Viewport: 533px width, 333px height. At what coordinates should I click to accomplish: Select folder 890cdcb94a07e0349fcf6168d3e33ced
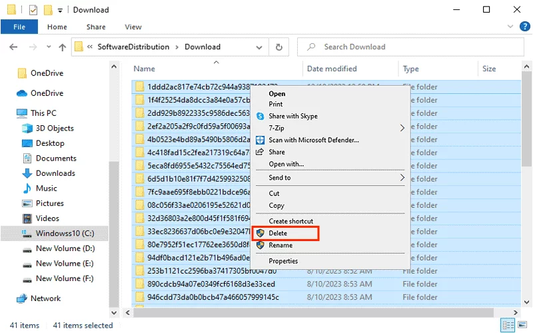coord(326,284)
